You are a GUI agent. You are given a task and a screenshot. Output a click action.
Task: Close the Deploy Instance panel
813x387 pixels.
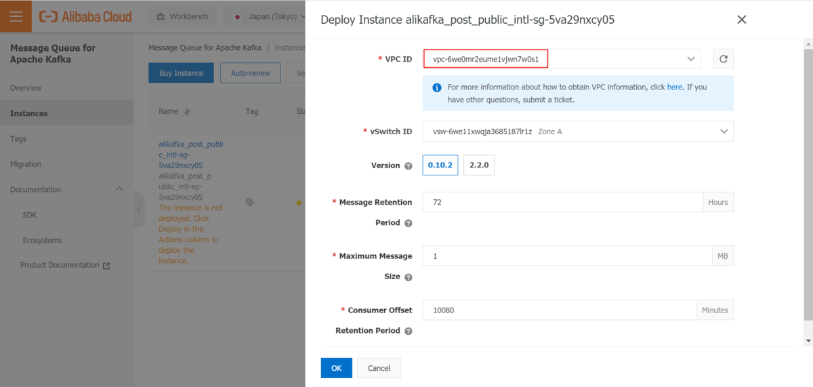pos(742,20)
